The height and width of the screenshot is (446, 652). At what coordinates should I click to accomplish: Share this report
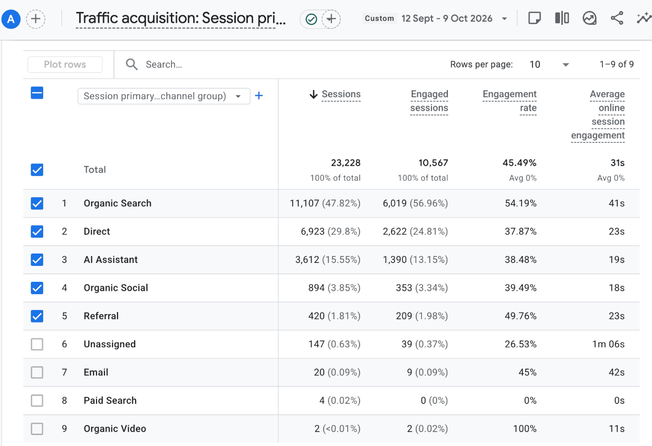[617, 18]
